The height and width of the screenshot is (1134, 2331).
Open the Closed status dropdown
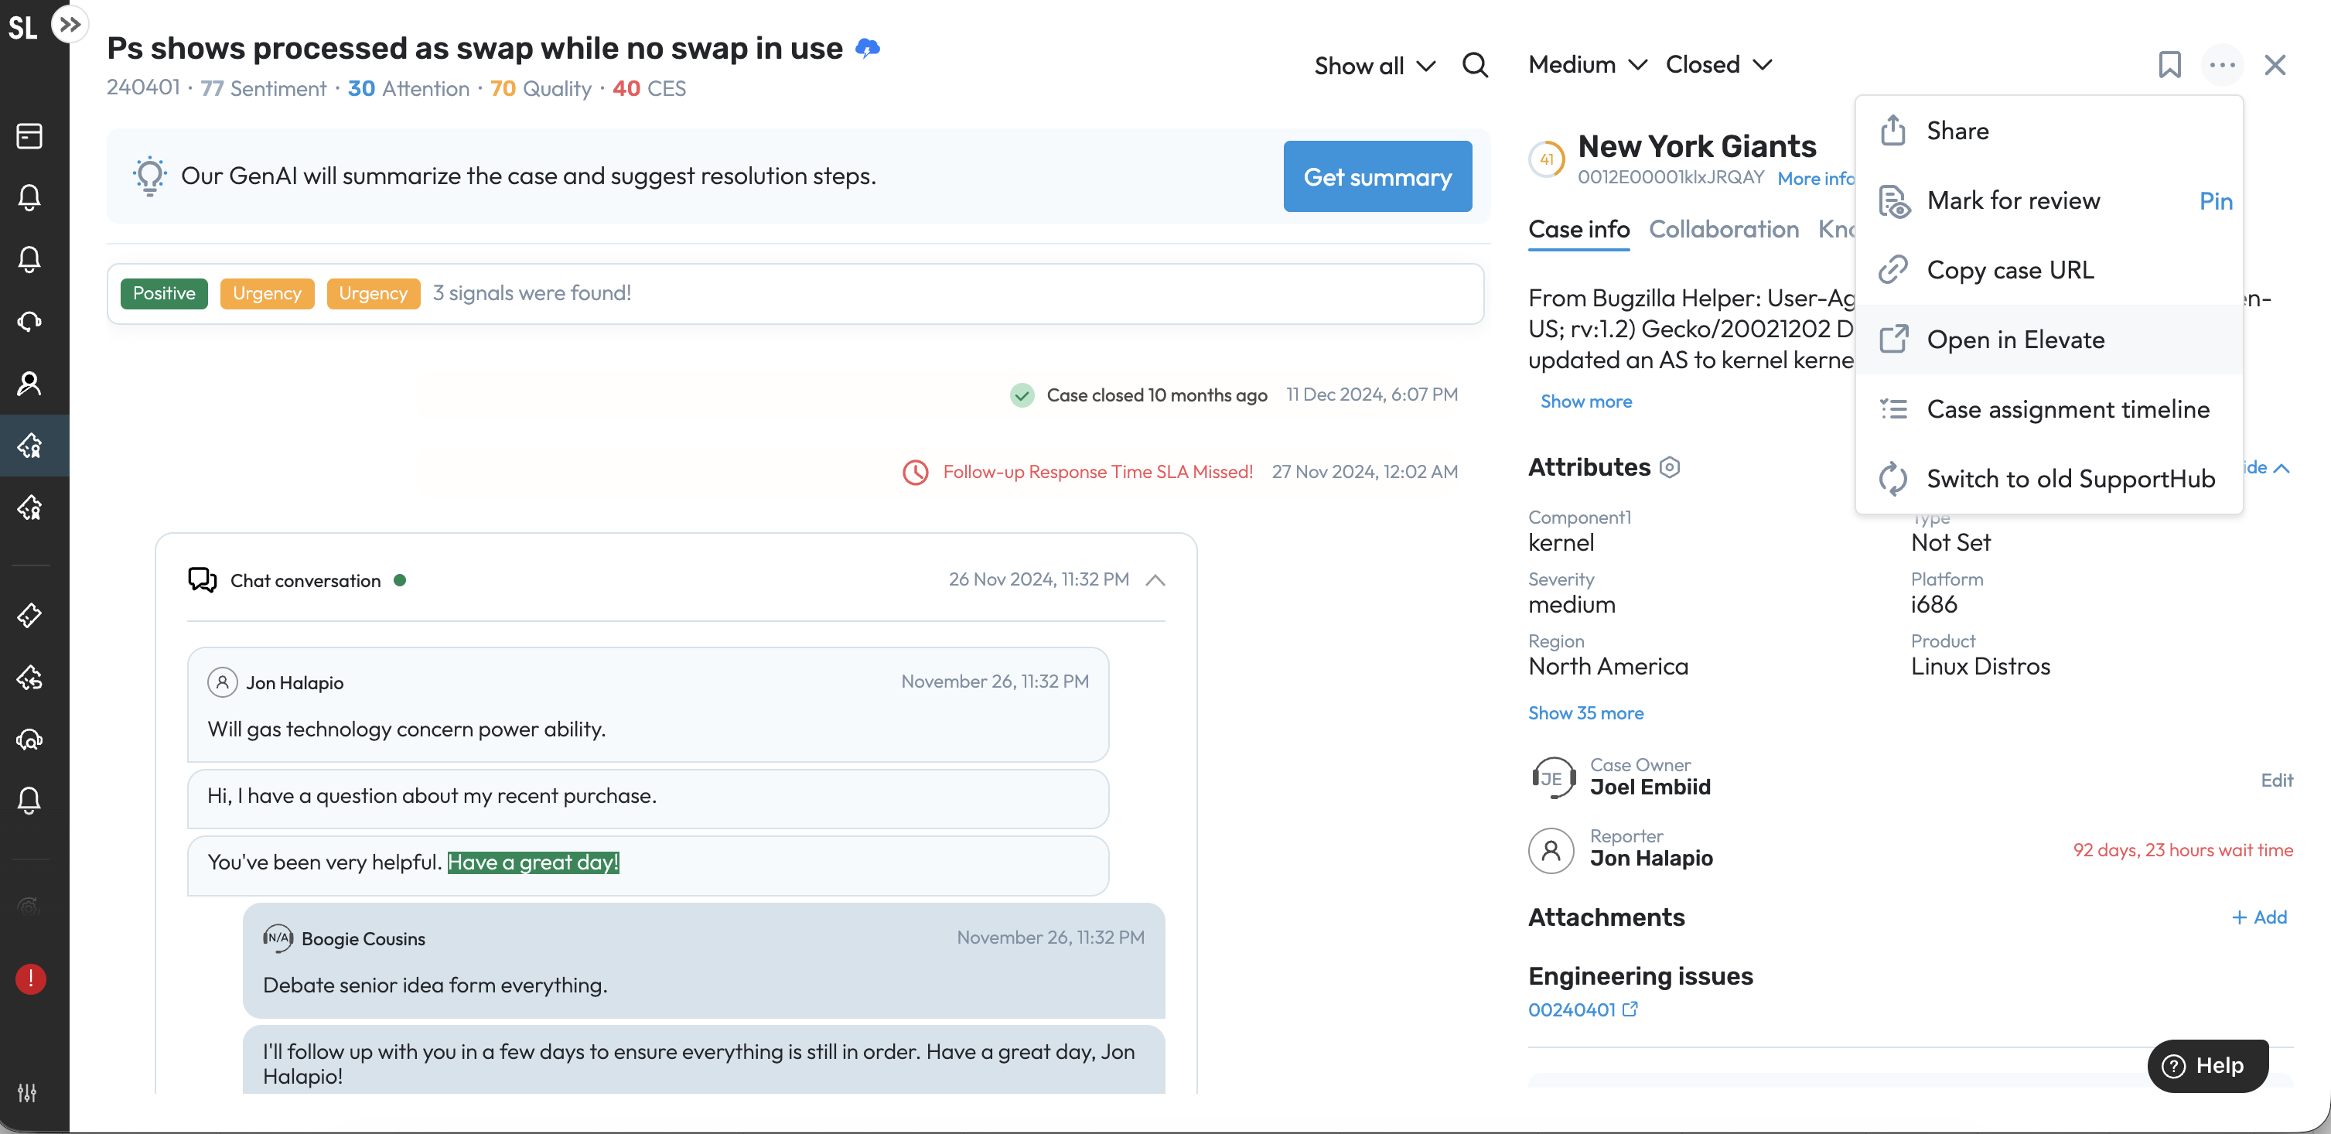pos(1718,65)
